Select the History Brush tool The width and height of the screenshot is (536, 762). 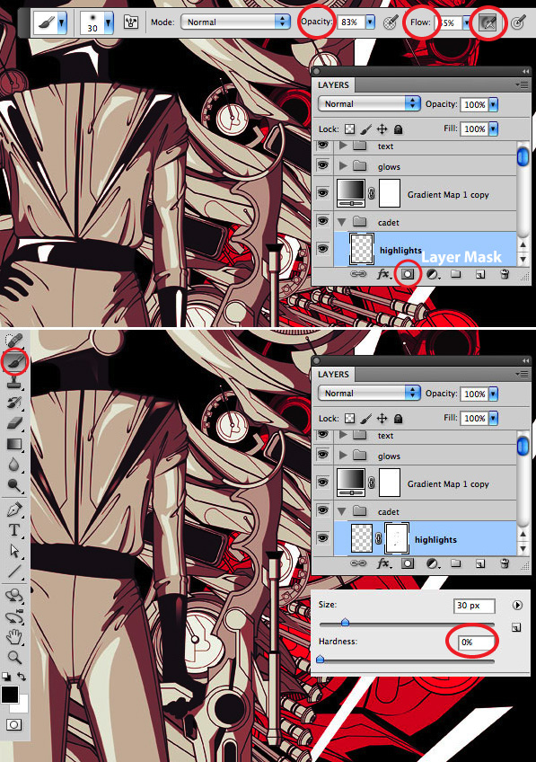tap(14, 402)
